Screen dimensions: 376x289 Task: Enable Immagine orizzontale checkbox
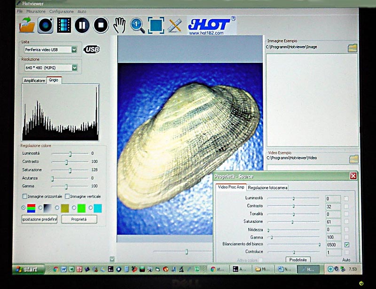(24, 196)
